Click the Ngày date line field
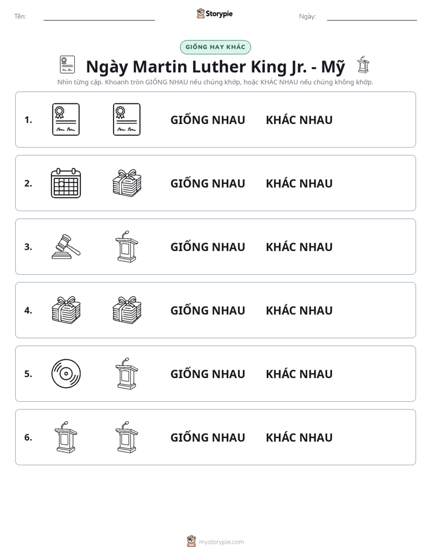Image resolution: width=431 pixels, height=559 pixels. [x=372, y=16]
